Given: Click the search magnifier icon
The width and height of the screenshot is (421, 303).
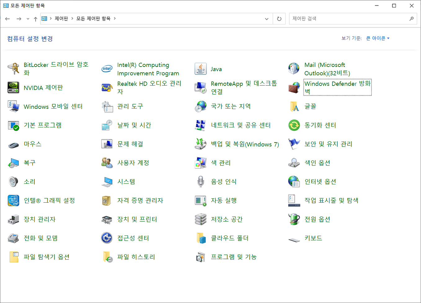Looking at the screenshot, I should 411,19.
